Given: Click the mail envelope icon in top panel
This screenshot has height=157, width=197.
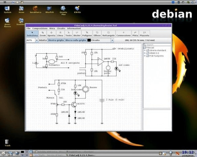Looking at the screenshot, I should [x=18, y=2].
